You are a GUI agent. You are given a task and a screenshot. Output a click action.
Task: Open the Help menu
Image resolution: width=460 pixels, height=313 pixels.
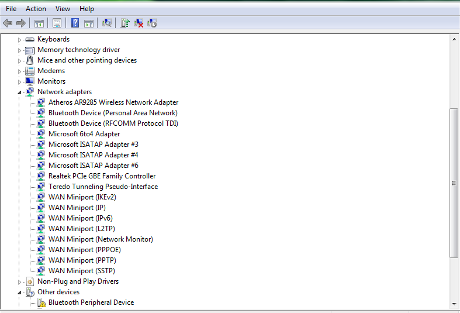87,9
